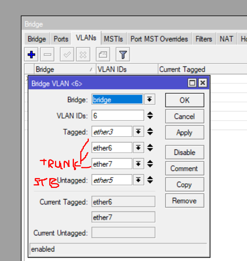Add a new bridge VLAN with plus icon

pos(31,55)
